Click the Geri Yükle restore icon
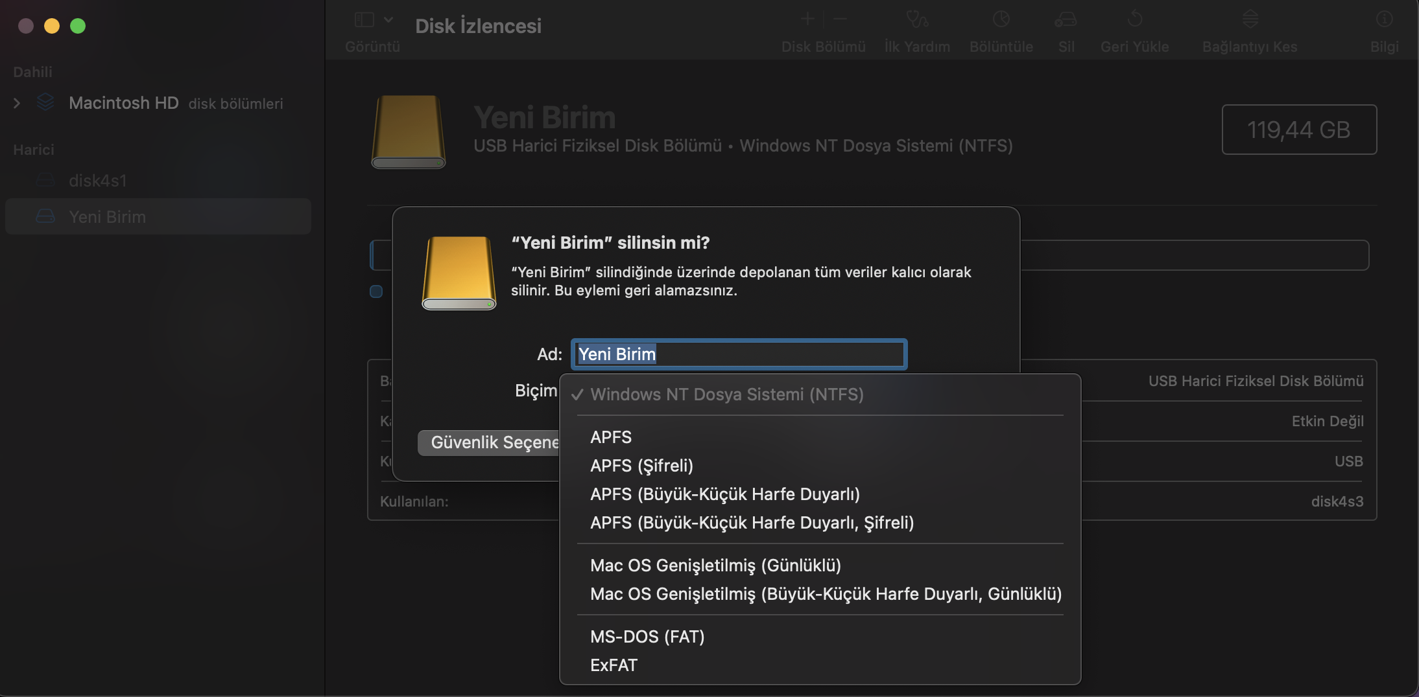The image size is (1419, 697). pos(1134,19)
